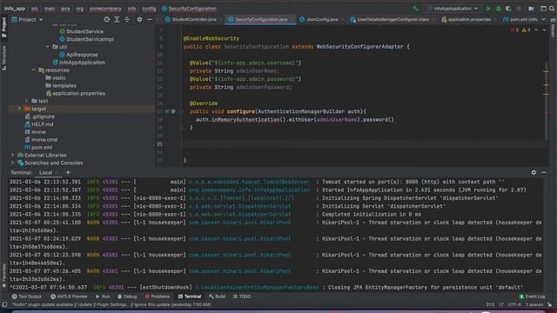
Task: Open Search Everywhere magnifier icon
Action: (552, 9)
